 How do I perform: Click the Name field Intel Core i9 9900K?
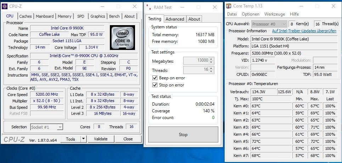pos(67,28)
